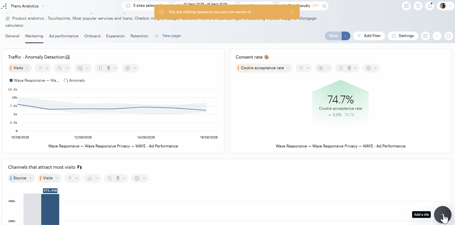This screenshot has height=225, width=455.
Task: Toggle the Anomaly legend series
Action: 75,80
